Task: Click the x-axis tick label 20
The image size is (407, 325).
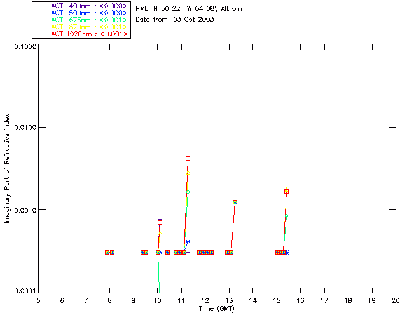Action: coord(396,300)
